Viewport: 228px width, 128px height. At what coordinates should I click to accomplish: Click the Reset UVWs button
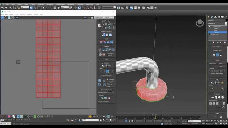(213, 63)
